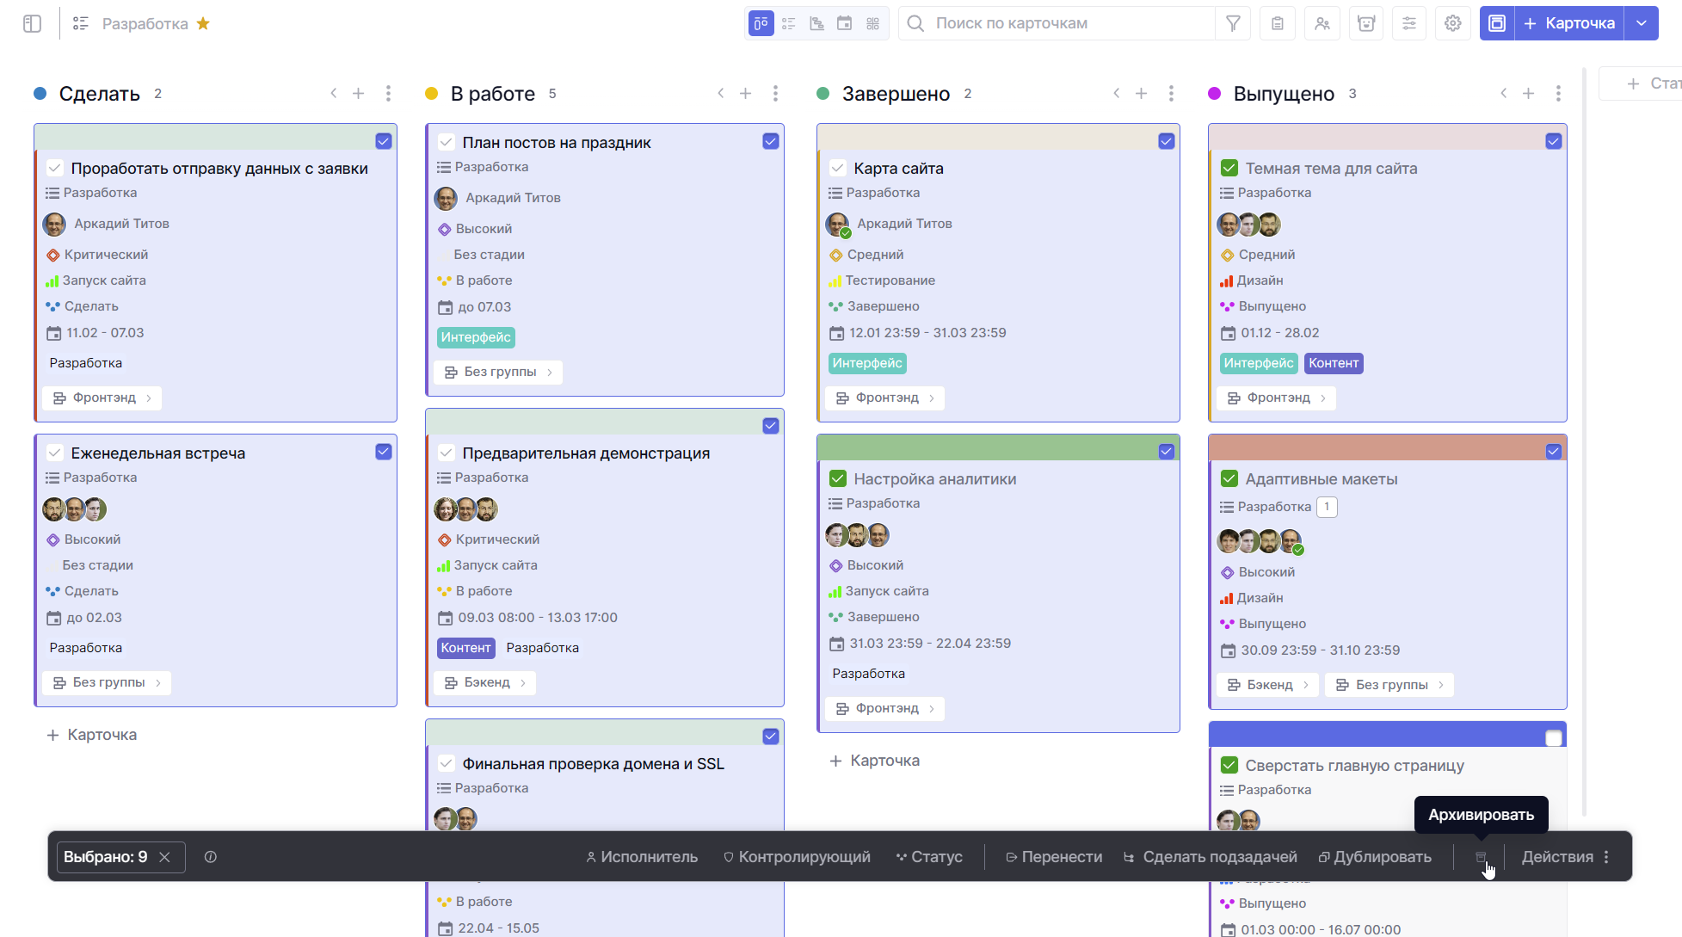Deselect card Еженедельная встреча checkbox
This screenshot has height=937, width=1682.
click(384, 452)
